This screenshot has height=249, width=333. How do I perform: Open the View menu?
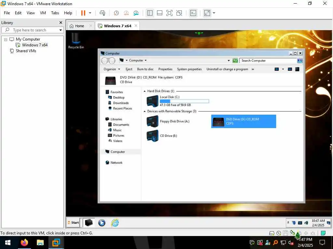coord(31,13)
